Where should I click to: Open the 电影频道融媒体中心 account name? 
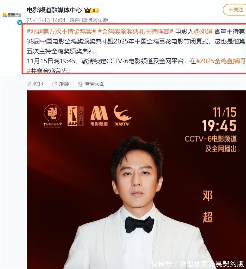pos(54,10)
